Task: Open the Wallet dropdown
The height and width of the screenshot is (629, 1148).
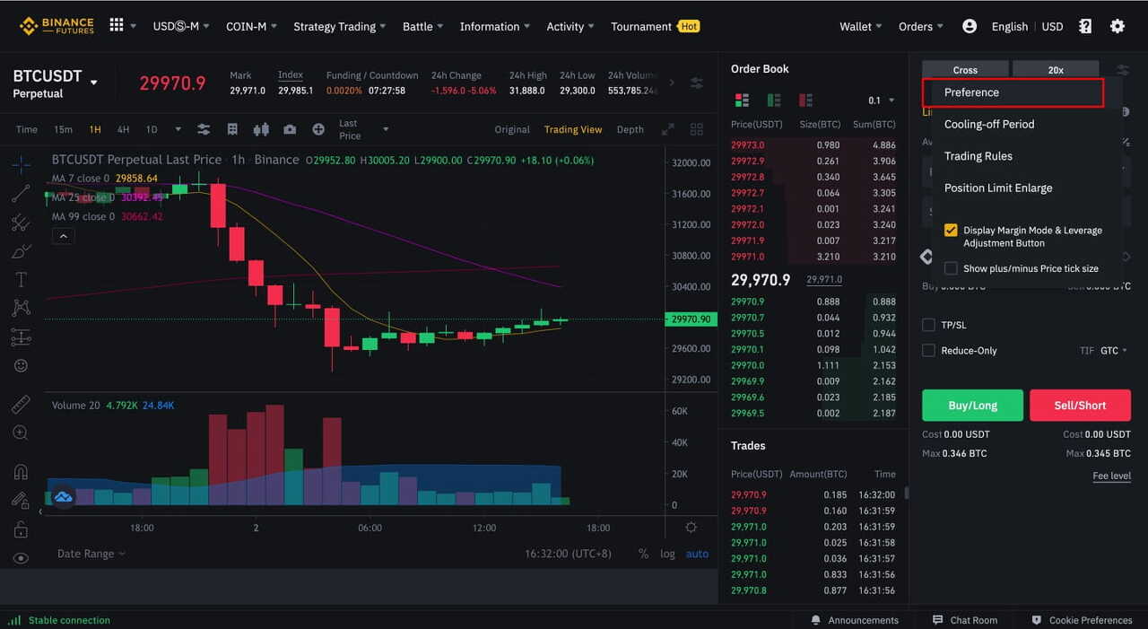Action: click(860, 26)
